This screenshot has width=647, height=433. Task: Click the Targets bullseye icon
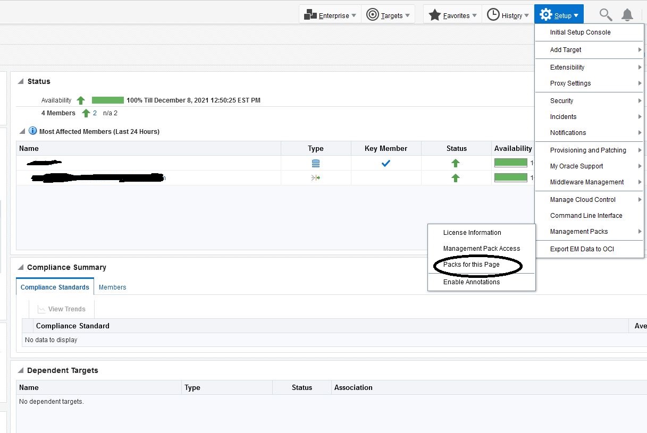pyautogui.click(x=372, y=15)
